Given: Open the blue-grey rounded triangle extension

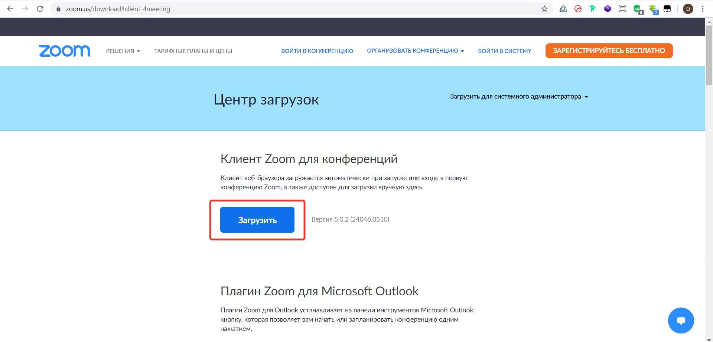Looking at the screenshot, I should click(x=563, y=9).
